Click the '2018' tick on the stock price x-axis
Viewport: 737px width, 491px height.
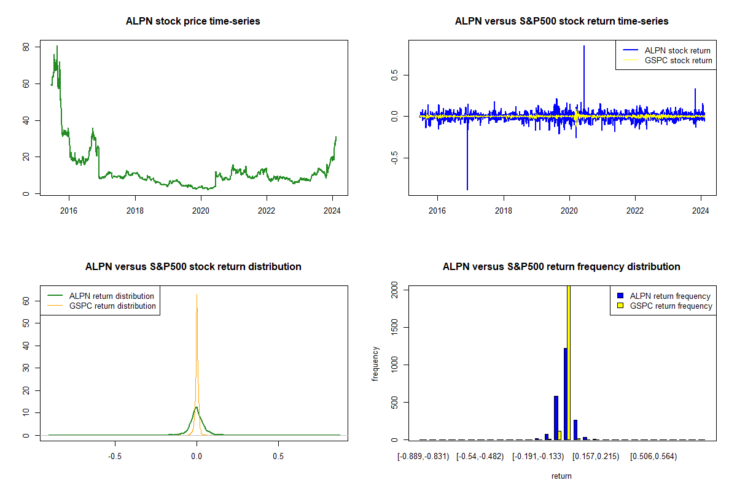(135, 210)
